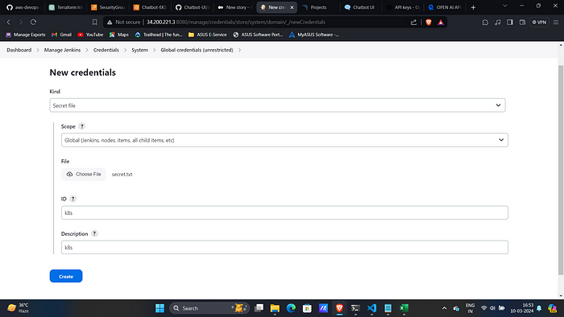Click the browser back arrow
This screenshot has width=564, height=317.
click(9, 23)
